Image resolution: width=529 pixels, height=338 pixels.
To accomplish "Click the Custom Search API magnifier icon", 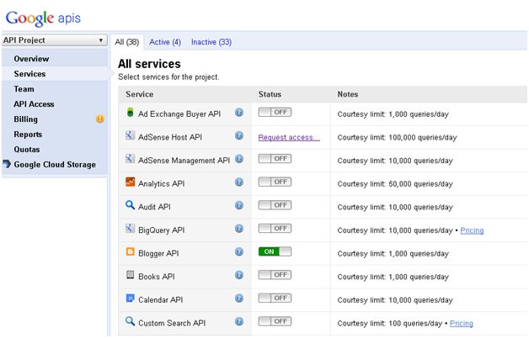I will pyautogui.click(x=130, y=321).
